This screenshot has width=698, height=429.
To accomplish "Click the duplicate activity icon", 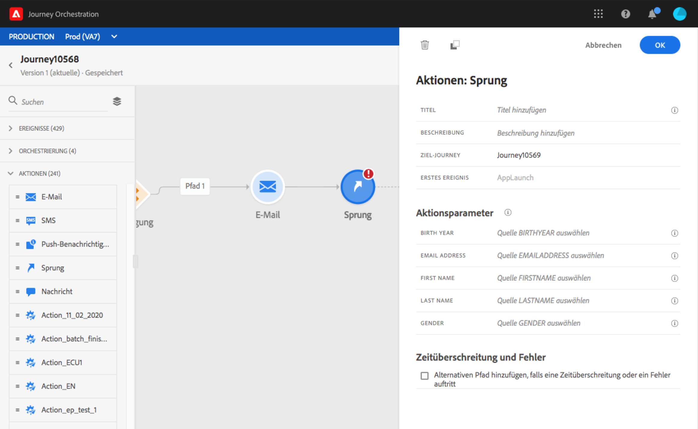I will 455,45.
